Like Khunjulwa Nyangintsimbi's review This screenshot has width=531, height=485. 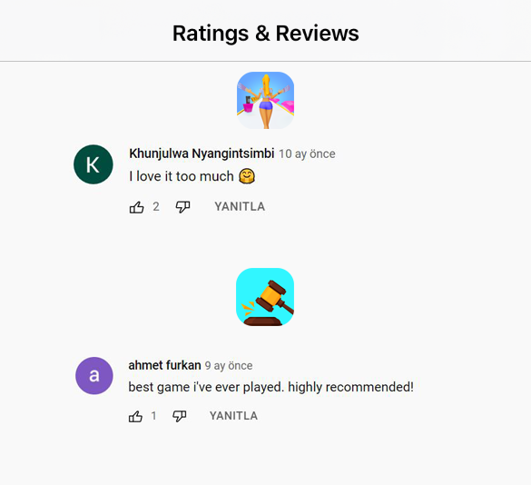coord(136,207)
